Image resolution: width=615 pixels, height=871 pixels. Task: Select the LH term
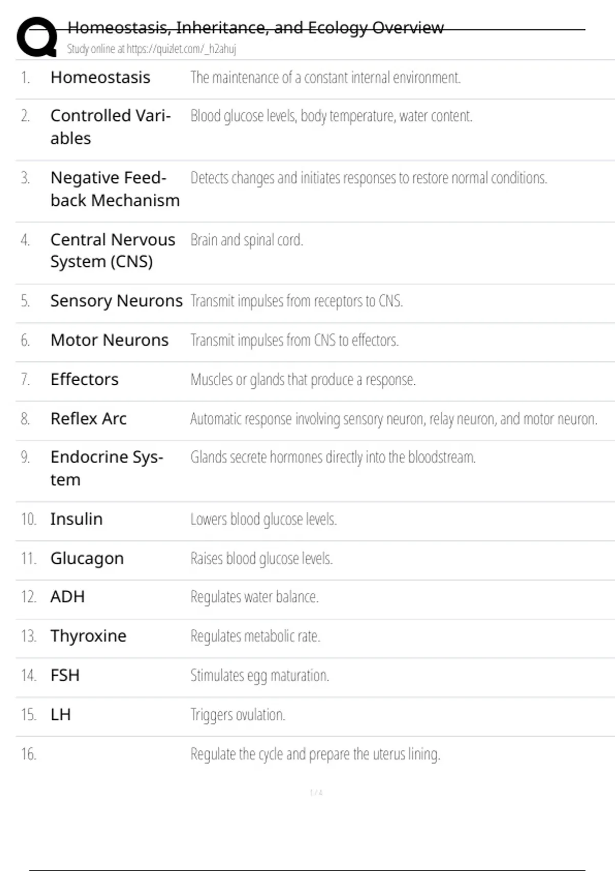pos(60,715)
